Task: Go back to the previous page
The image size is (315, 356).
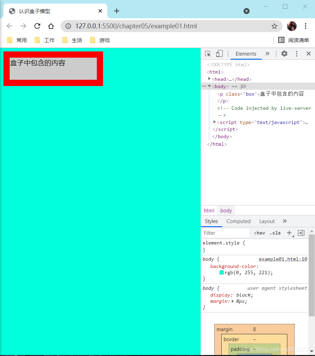Action: point(10,26)
